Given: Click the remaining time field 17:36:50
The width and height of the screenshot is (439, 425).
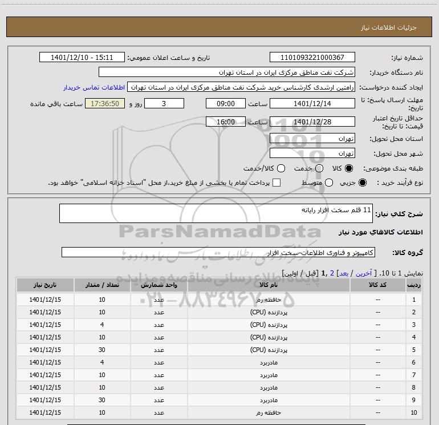Looking at the screenshot, I should click(105, 103).
